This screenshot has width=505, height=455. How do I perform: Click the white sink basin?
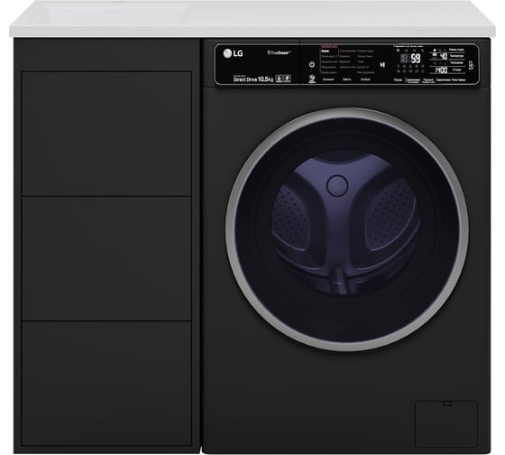[116, 14]
